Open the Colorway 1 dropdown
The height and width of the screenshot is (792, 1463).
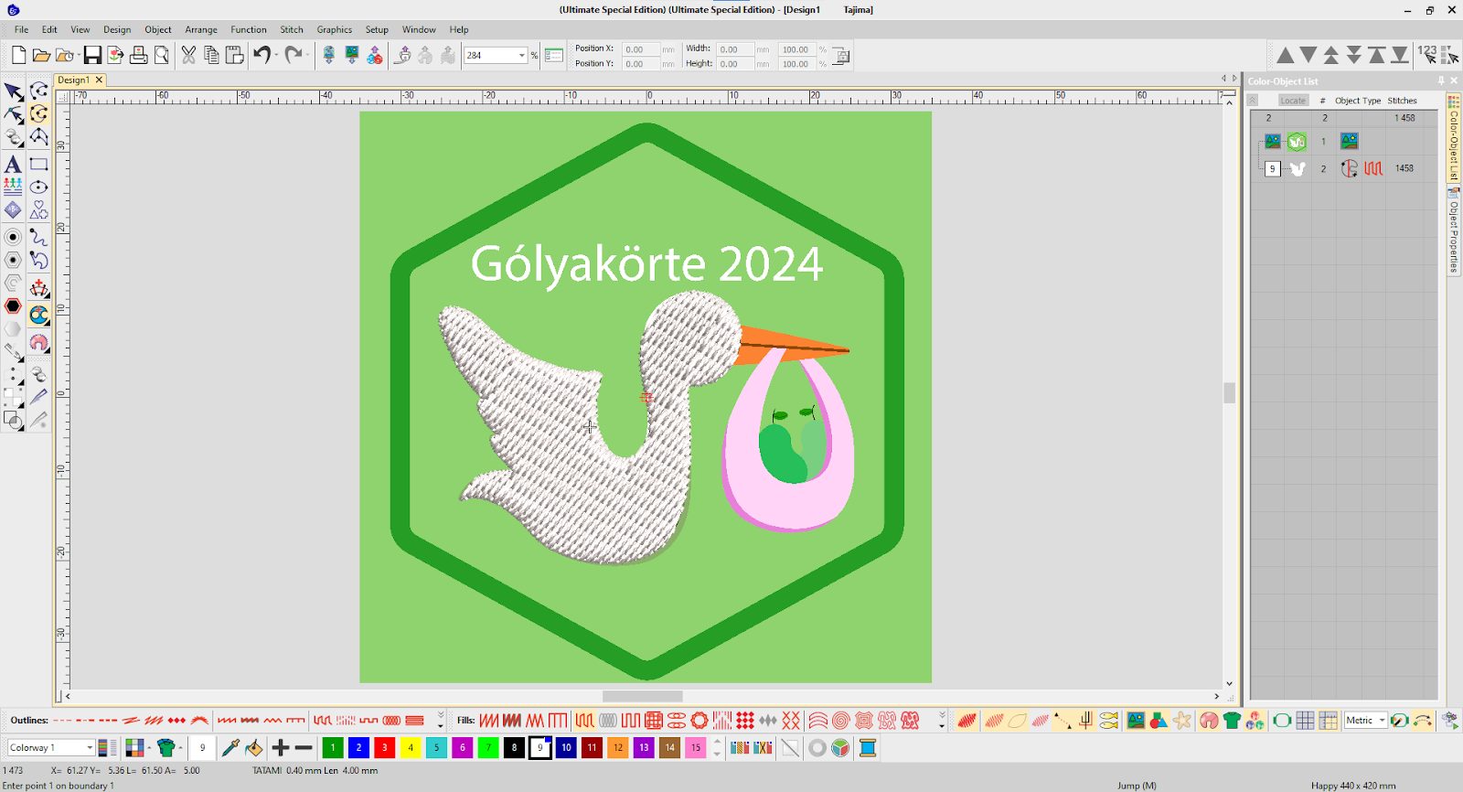[89, 748]
